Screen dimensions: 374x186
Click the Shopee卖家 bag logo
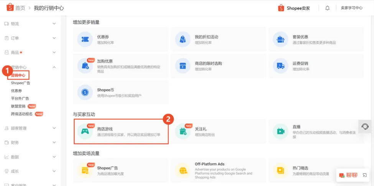click(281, 8)
